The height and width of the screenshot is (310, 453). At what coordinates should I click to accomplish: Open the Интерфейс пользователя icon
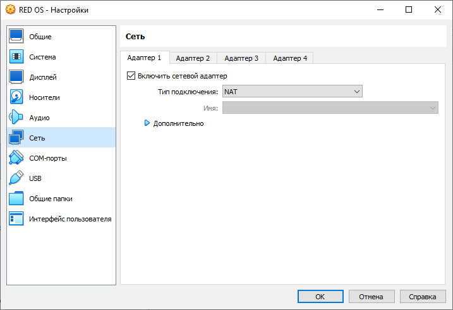pos(16,219)
